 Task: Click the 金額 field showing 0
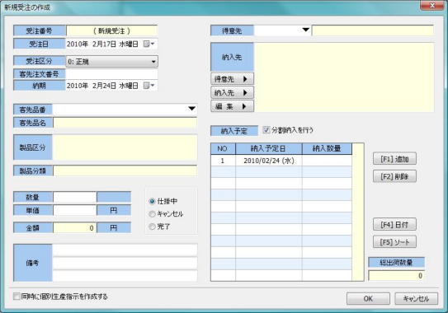click(74, 228)
